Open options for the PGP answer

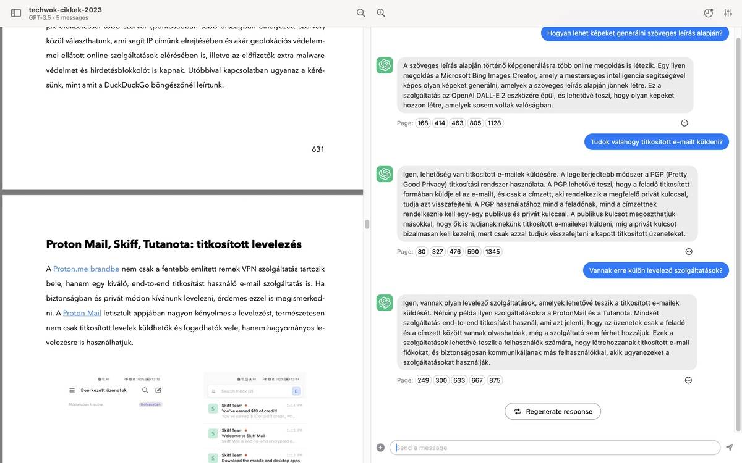point(689,251)
